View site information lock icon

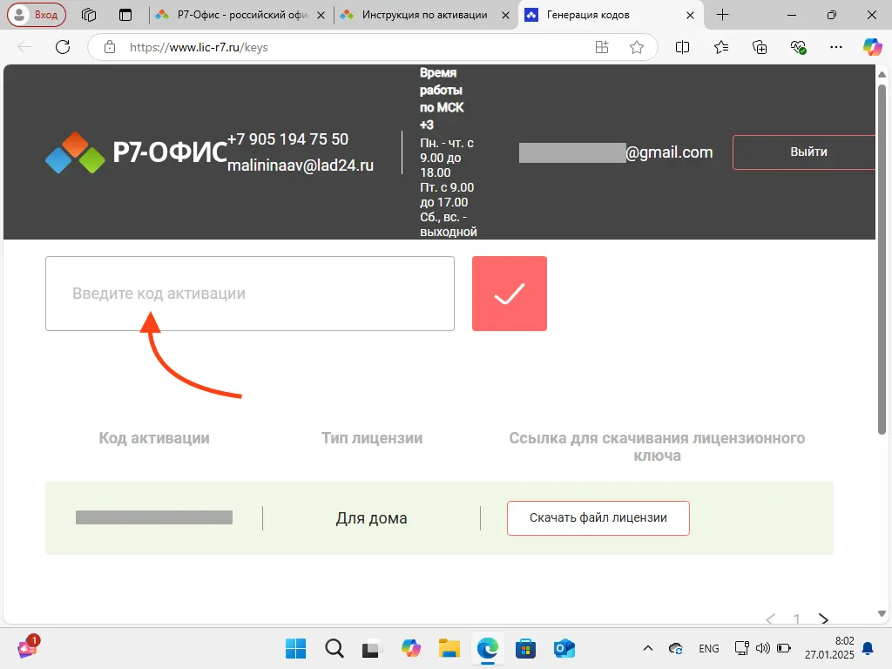point(110,47)
